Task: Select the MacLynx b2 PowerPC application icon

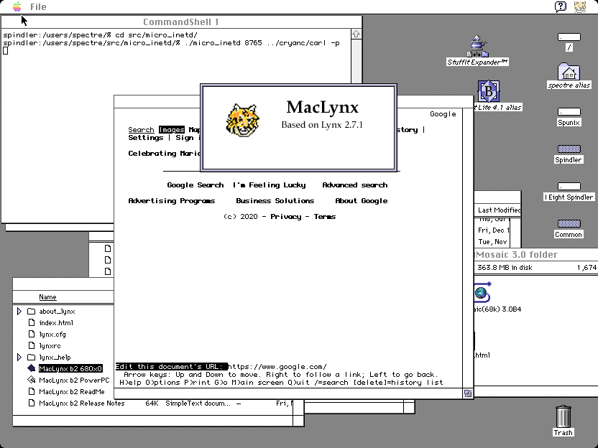Action: (x=32, y=380)
